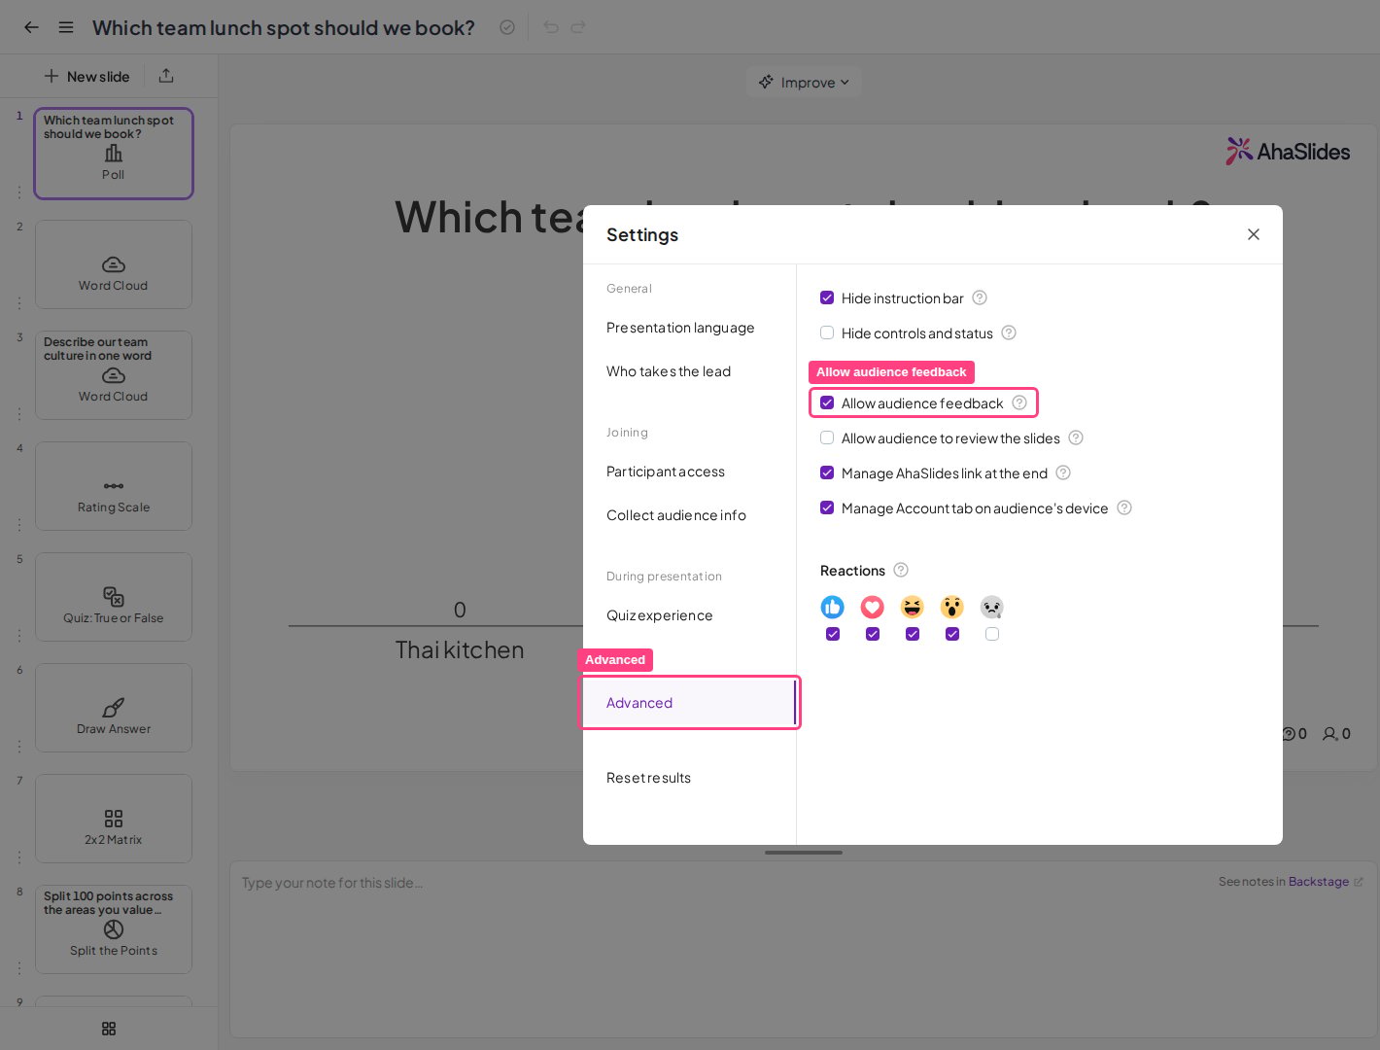Screen dimensions: 1380x1050
Task: Enable the checkbox under the crying reaction
Action: coord(992,634)
